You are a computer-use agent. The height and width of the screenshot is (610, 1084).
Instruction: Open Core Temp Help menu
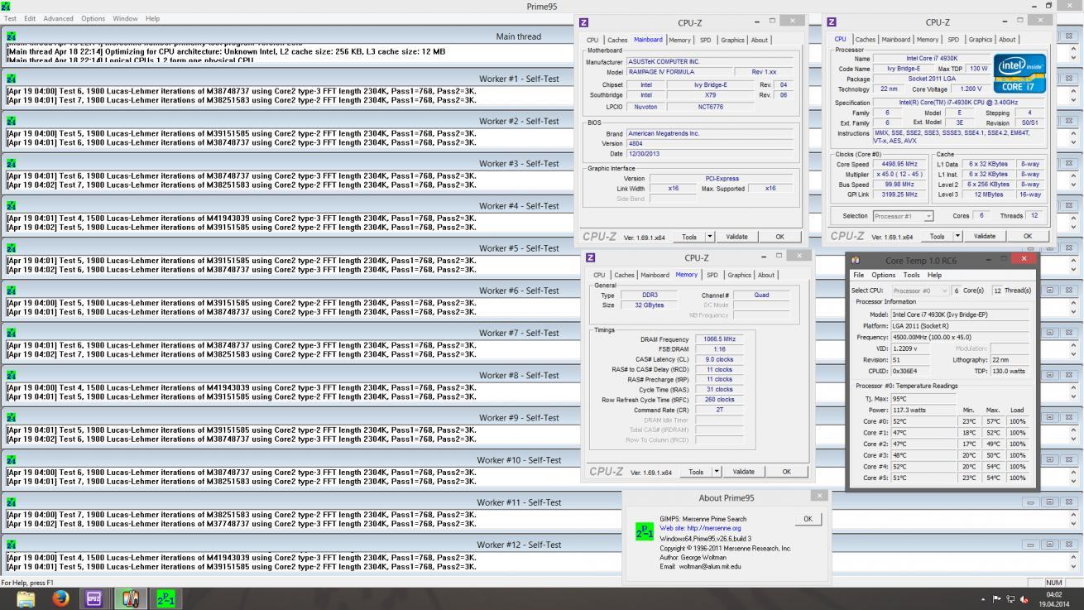[934, 275]
